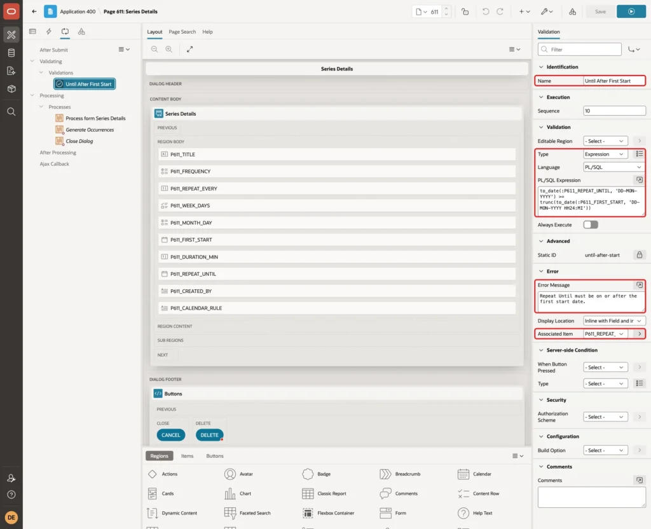Open the App Builder icon in sidebar

click(x=11, y=34)
